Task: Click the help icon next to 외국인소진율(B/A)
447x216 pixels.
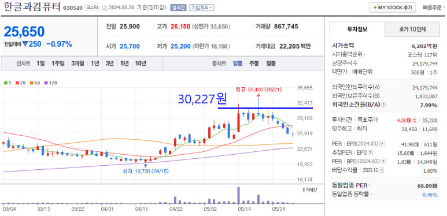Action: point(384,105)
